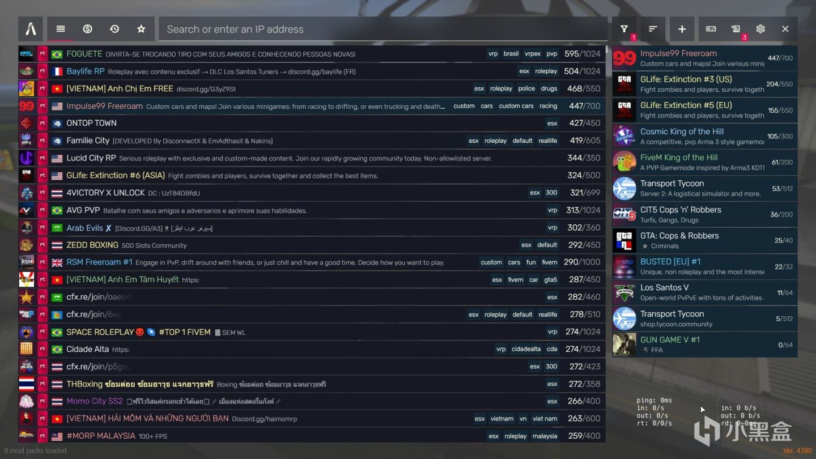Click the search or IP address field

(x=383, y=29)
